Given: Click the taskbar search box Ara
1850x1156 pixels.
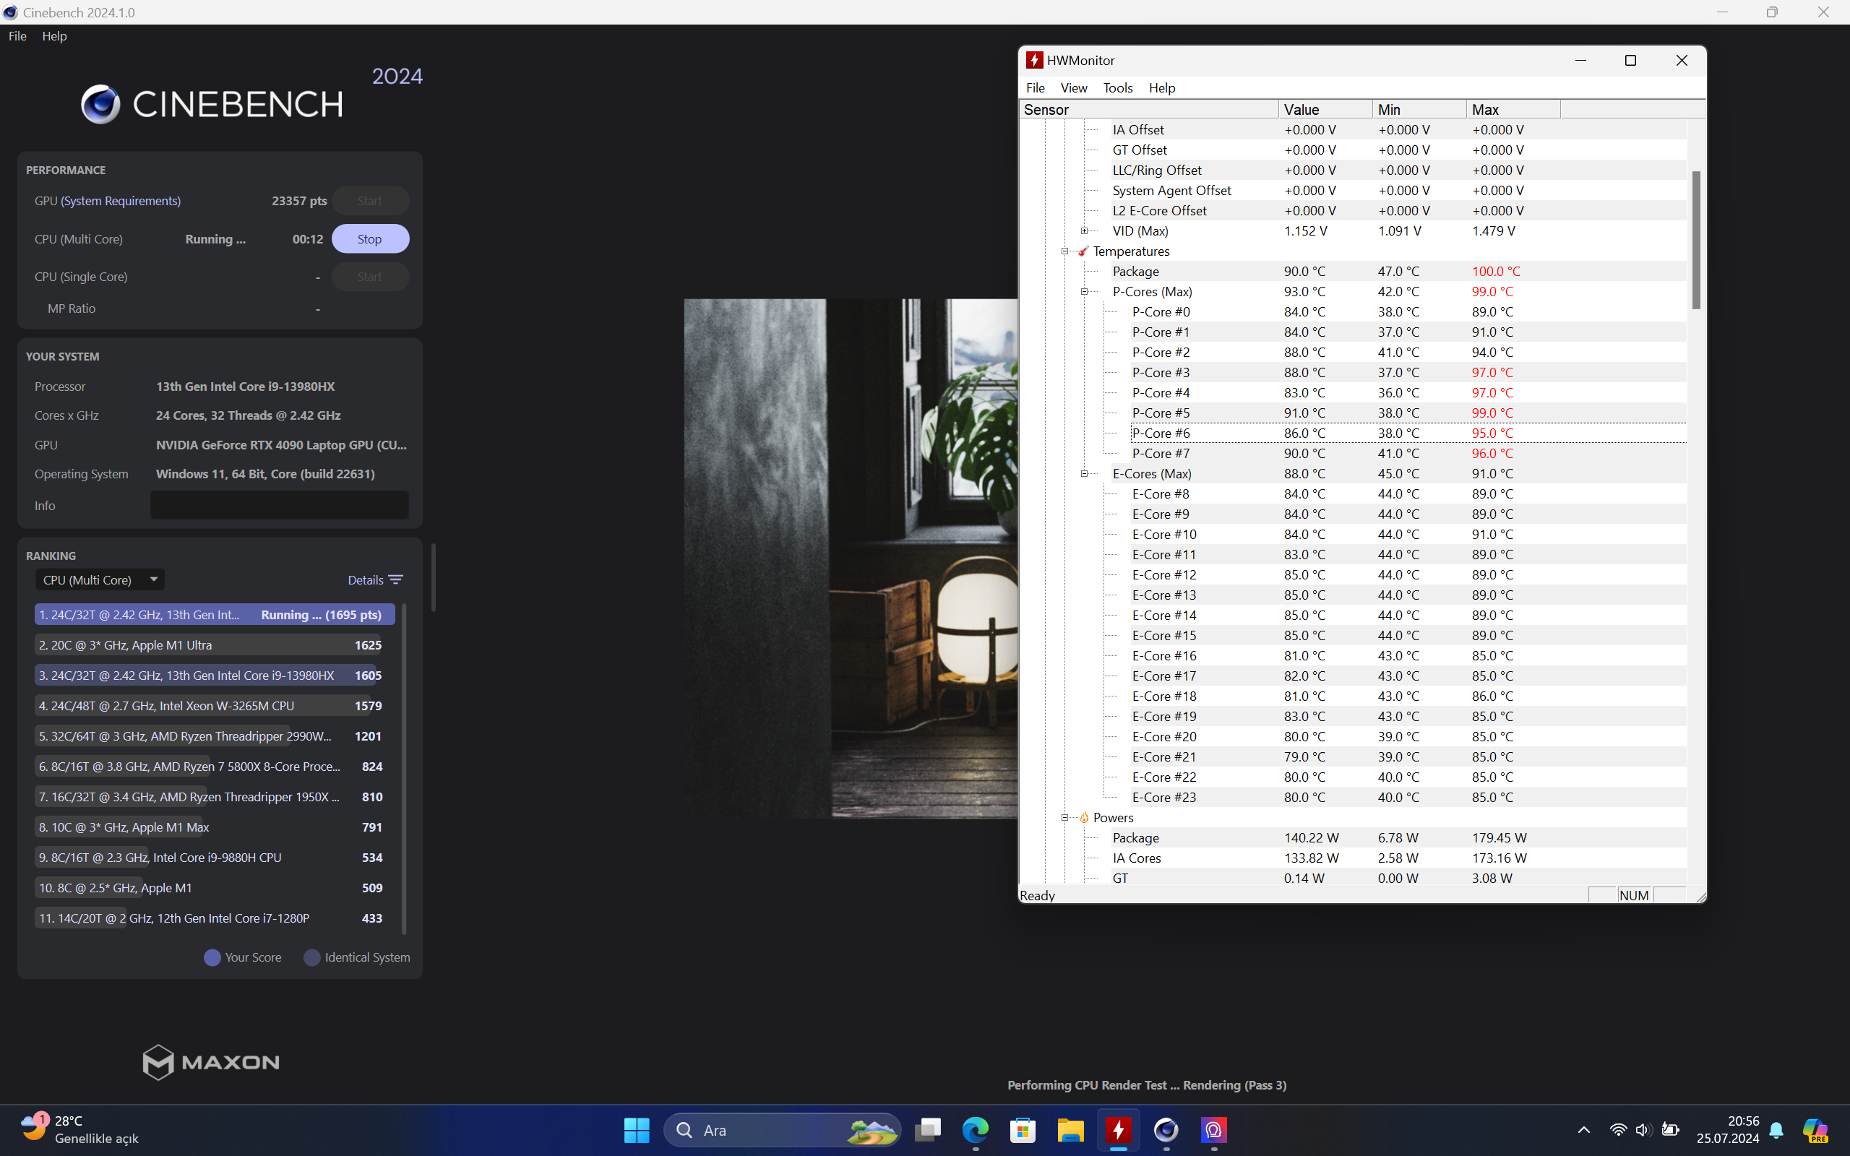Looking at the screenshot, I should [x=783, y=1130].
